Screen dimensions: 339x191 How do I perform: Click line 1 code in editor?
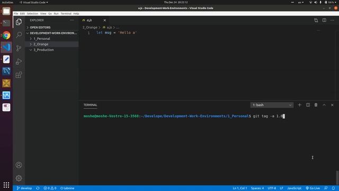point(117,33)
